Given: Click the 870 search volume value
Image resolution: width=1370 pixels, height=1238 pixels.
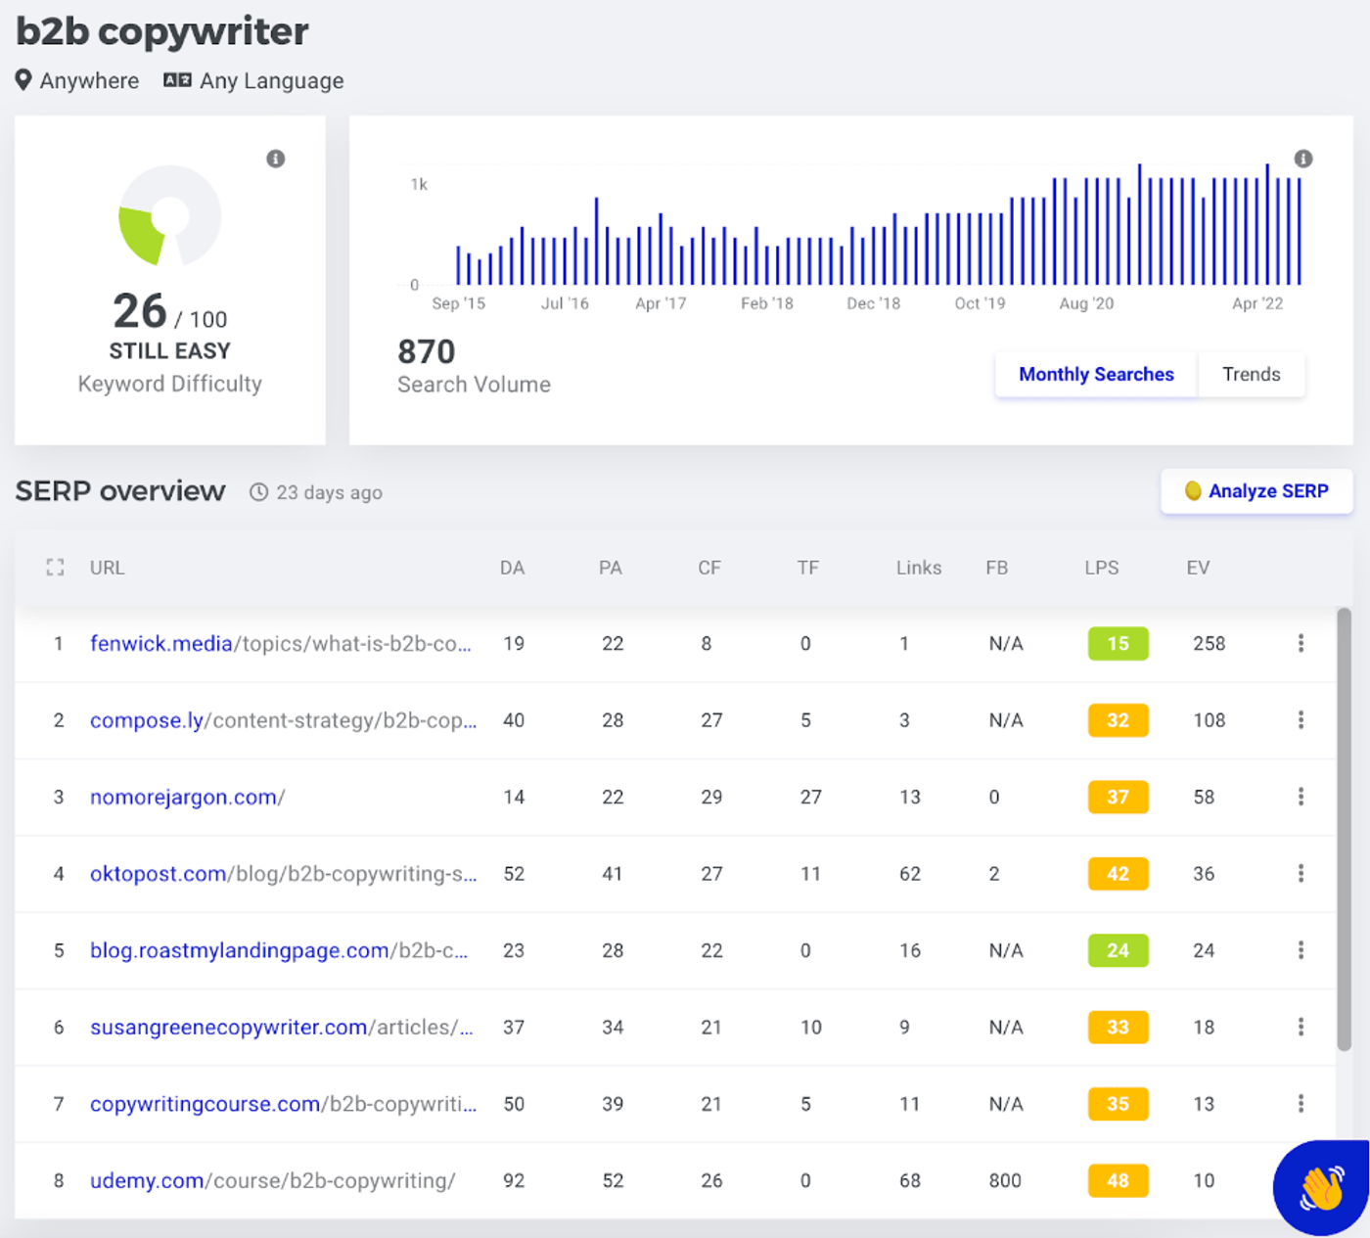Looking at the screenshot, I should click(427, 351).
